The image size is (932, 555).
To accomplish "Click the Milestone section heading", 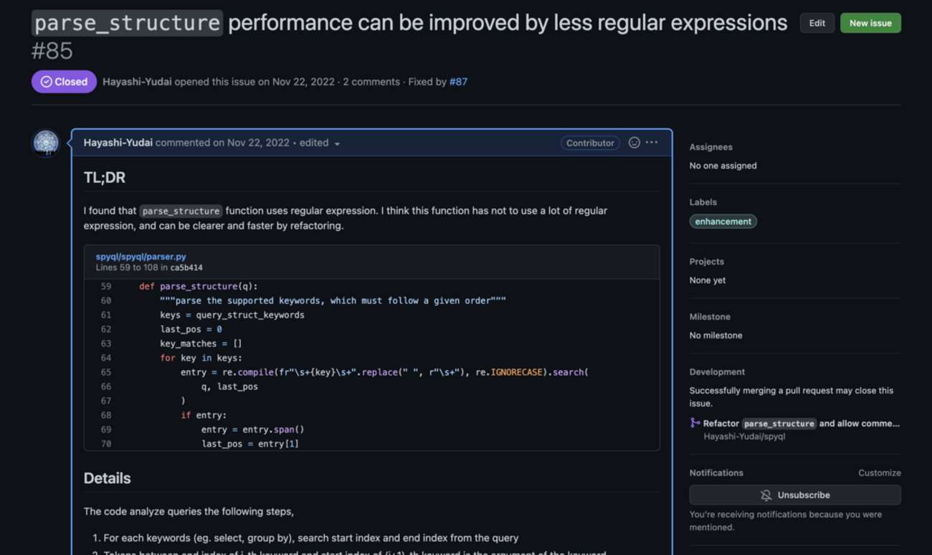I will click(709, 317).
